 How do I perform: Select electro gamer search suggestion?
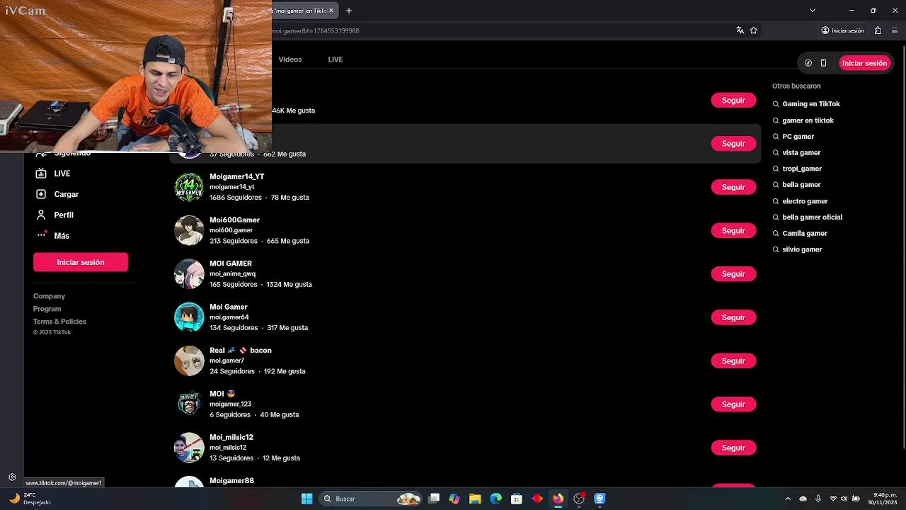[805, 201]
